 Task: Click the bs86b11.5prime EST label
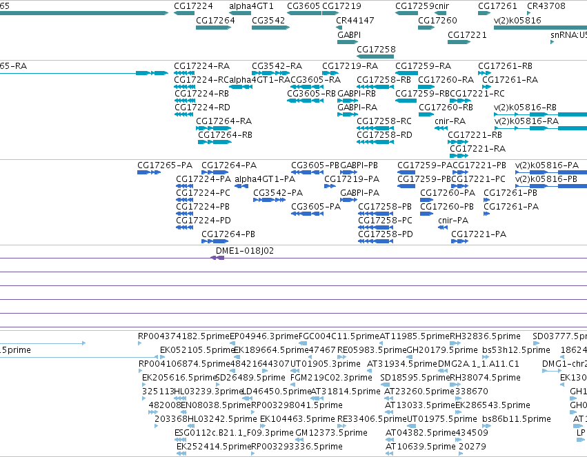[517, 419]
